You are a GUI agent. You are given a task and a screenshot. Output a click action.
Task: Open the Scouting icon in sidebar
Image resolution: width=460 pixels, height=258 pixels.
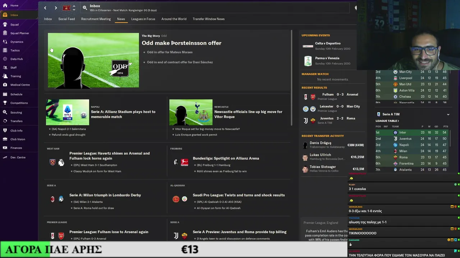tap(5, 112)
